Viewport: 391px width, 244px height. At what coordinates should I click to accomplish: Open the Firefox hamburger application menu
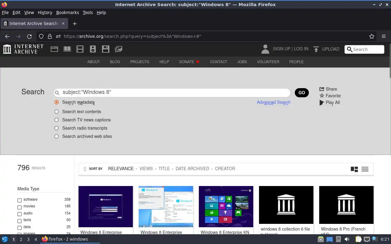click(x=384, y=36)
